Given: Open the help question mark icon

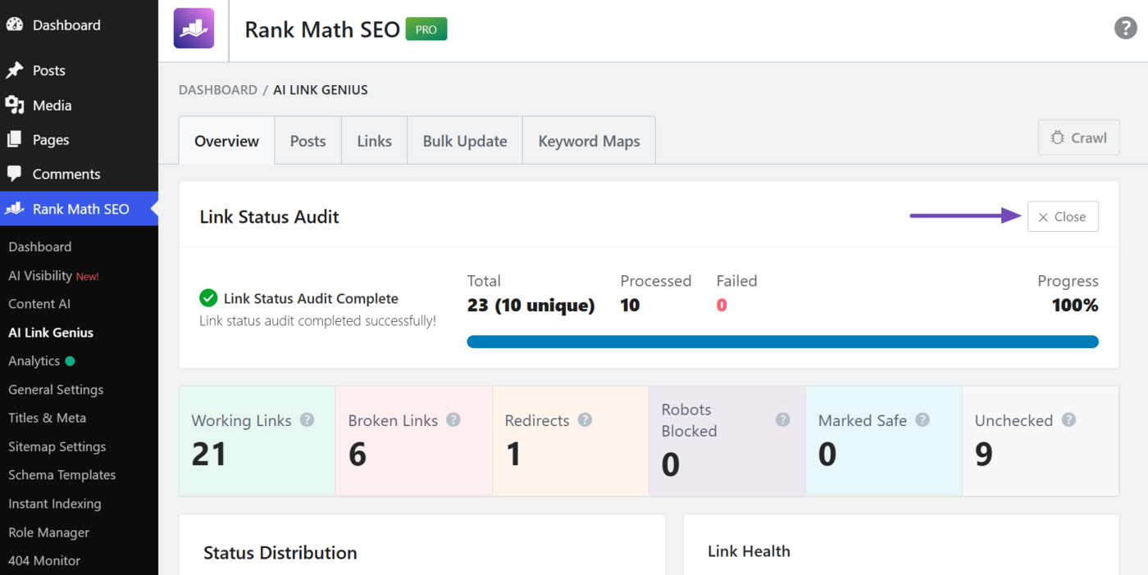Looking at the screenshot, I should click(x=1125, y=28).
